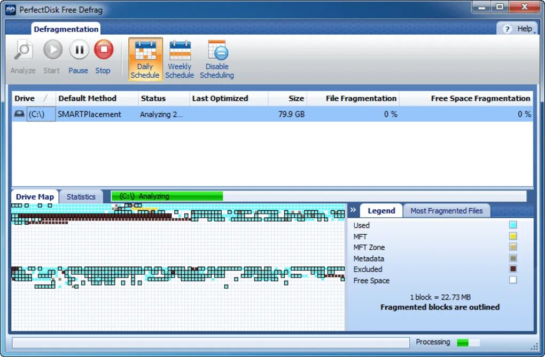Click the Free Space legend label

371,281
